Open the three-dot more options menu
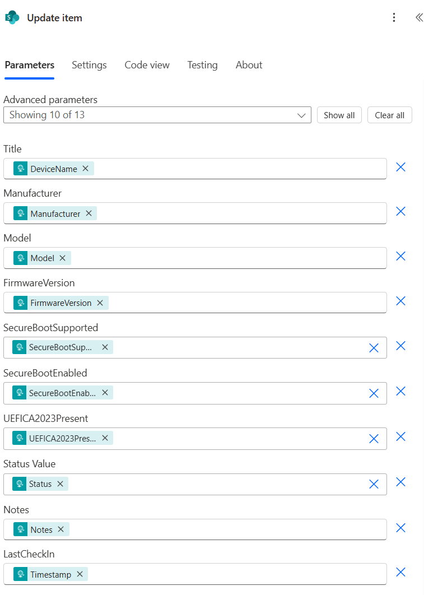Image resolution: width=424 pixels, height=595 pixels. (394, 18)
